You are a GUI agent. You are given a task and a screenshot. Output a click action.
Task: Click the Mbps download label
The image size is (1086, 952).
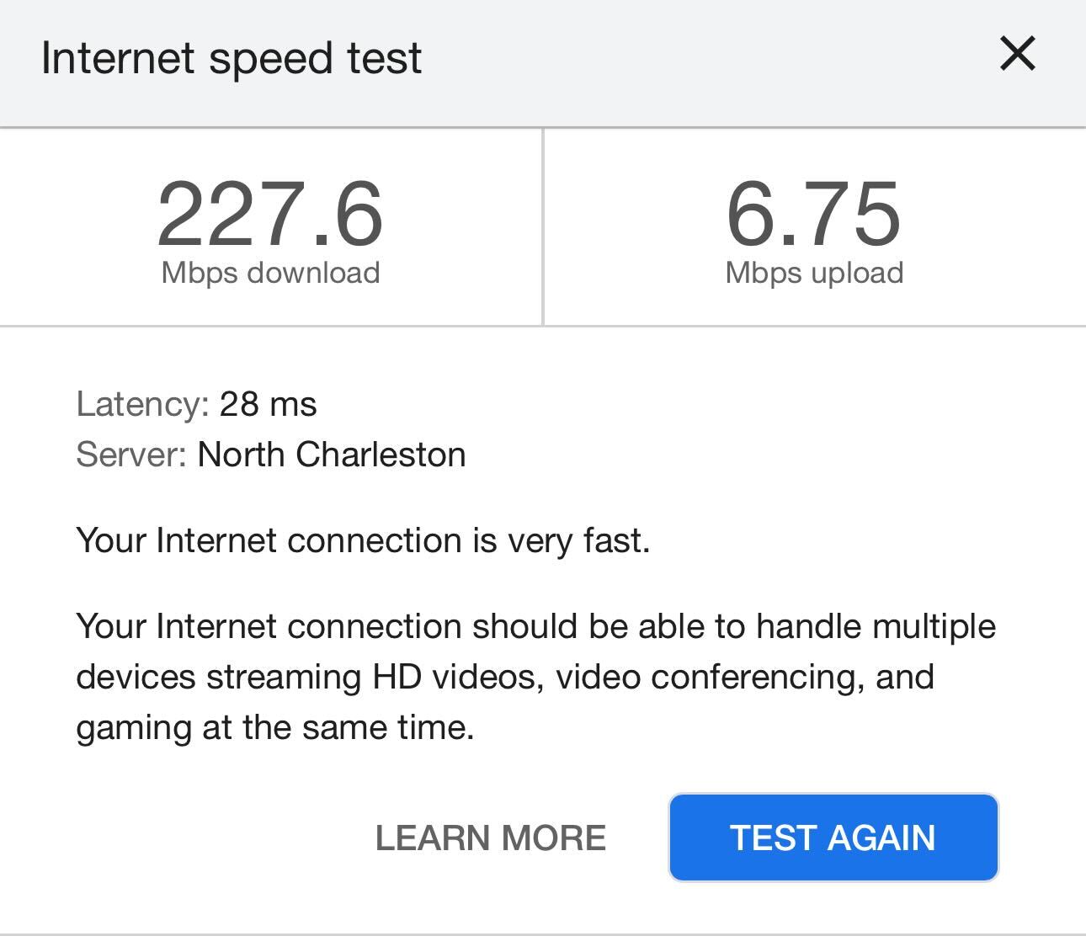click(x=271, y=272)
